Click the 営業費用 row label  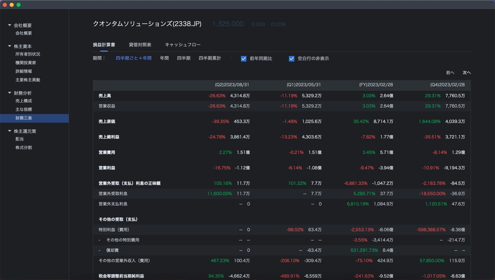pos(107,152)
